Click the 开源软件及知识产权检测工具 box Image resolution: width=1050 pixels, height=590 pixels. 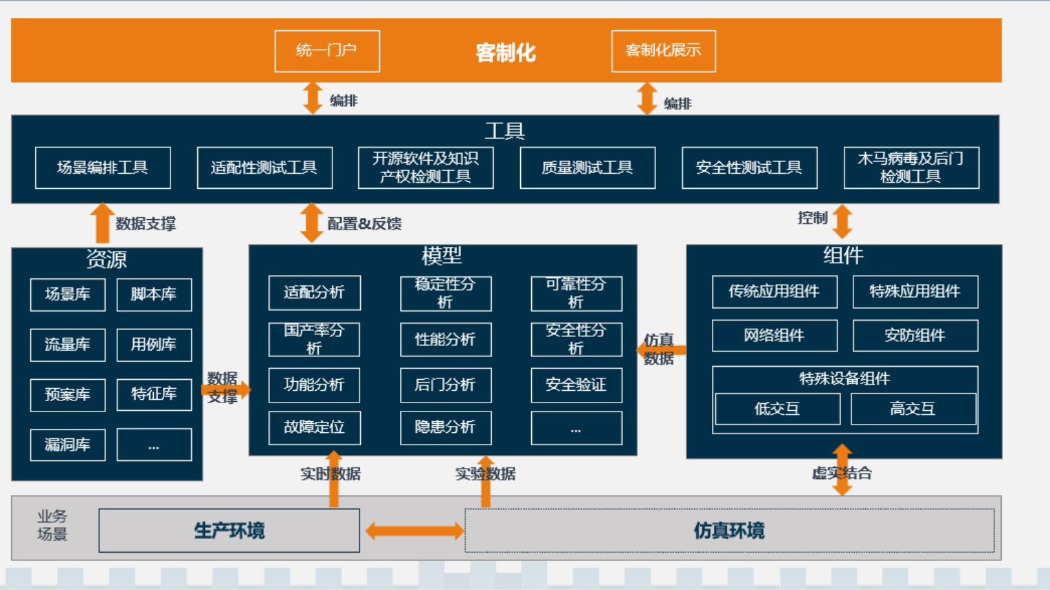pos(426,167)
